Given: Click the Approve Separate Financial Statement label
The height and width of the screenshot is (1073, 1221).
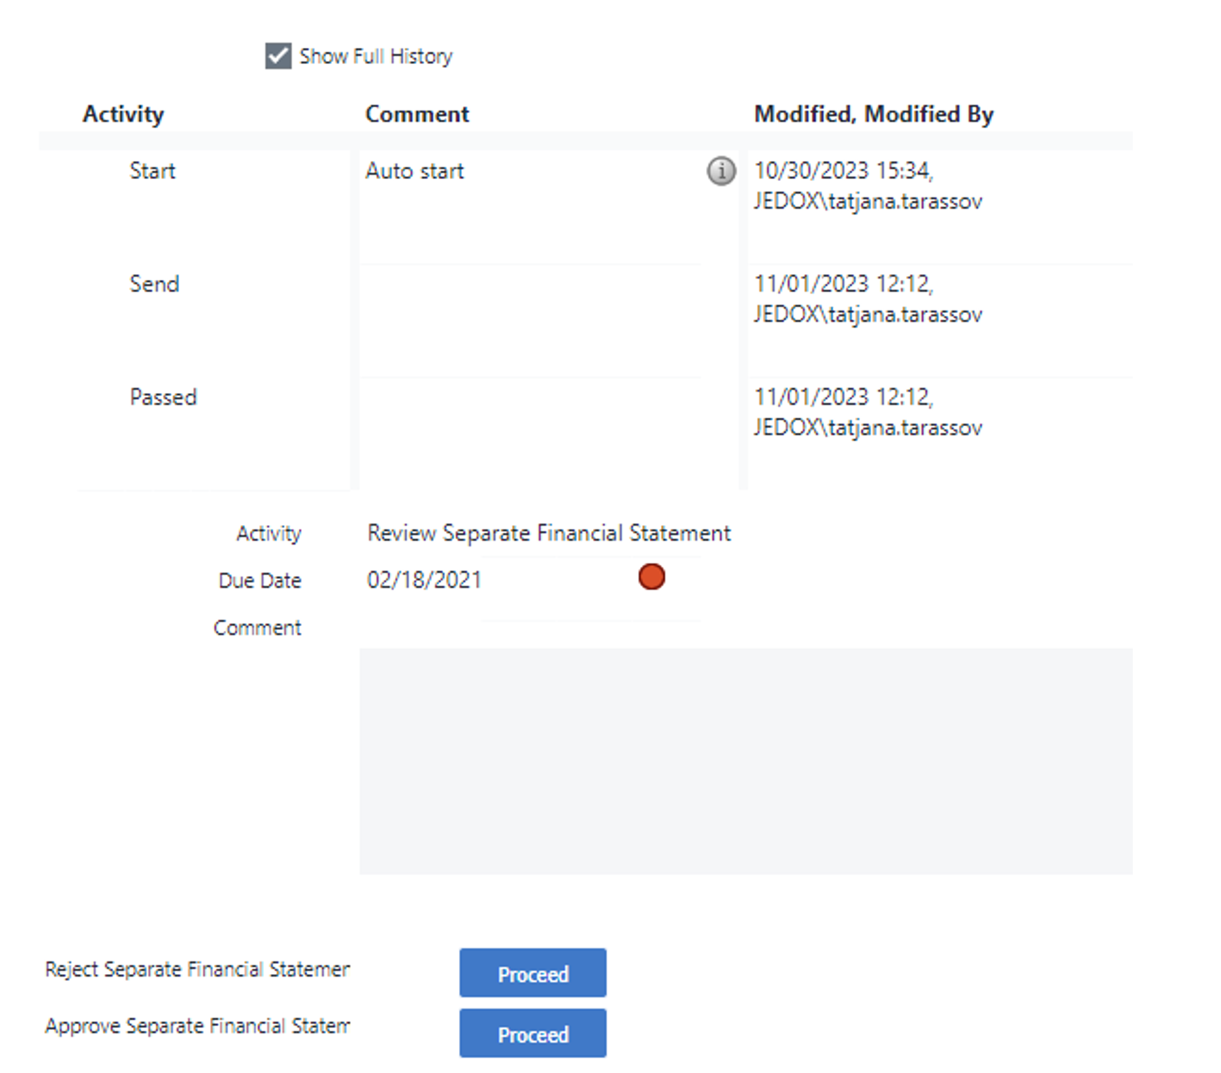Looking at the screenshot, I should click(x=197, y=1026).
